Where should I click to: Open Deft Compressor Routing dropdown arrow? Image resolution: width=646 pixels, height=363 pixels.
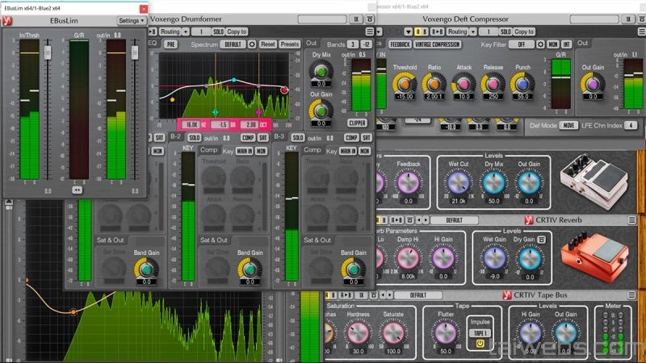[473, 31]
